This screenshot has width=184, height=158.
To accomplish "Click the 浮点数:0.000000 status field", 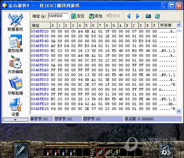I will pos(153,119).
